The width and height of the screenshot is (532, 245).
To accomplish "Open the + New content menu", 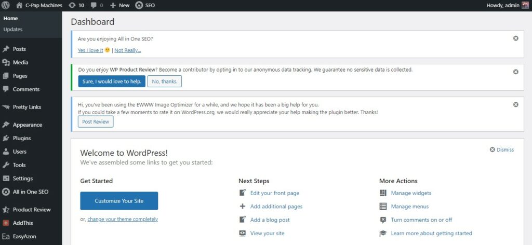I will coord(120,5).
